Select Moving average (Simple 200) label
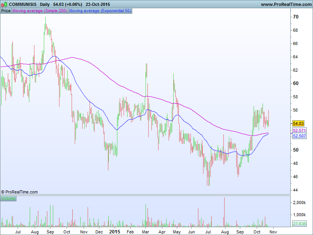Image resolution: width=313 pixels, height=235 pixels. pos(40,11)
